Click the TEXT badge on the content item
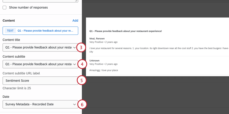 tap(10, 31)
